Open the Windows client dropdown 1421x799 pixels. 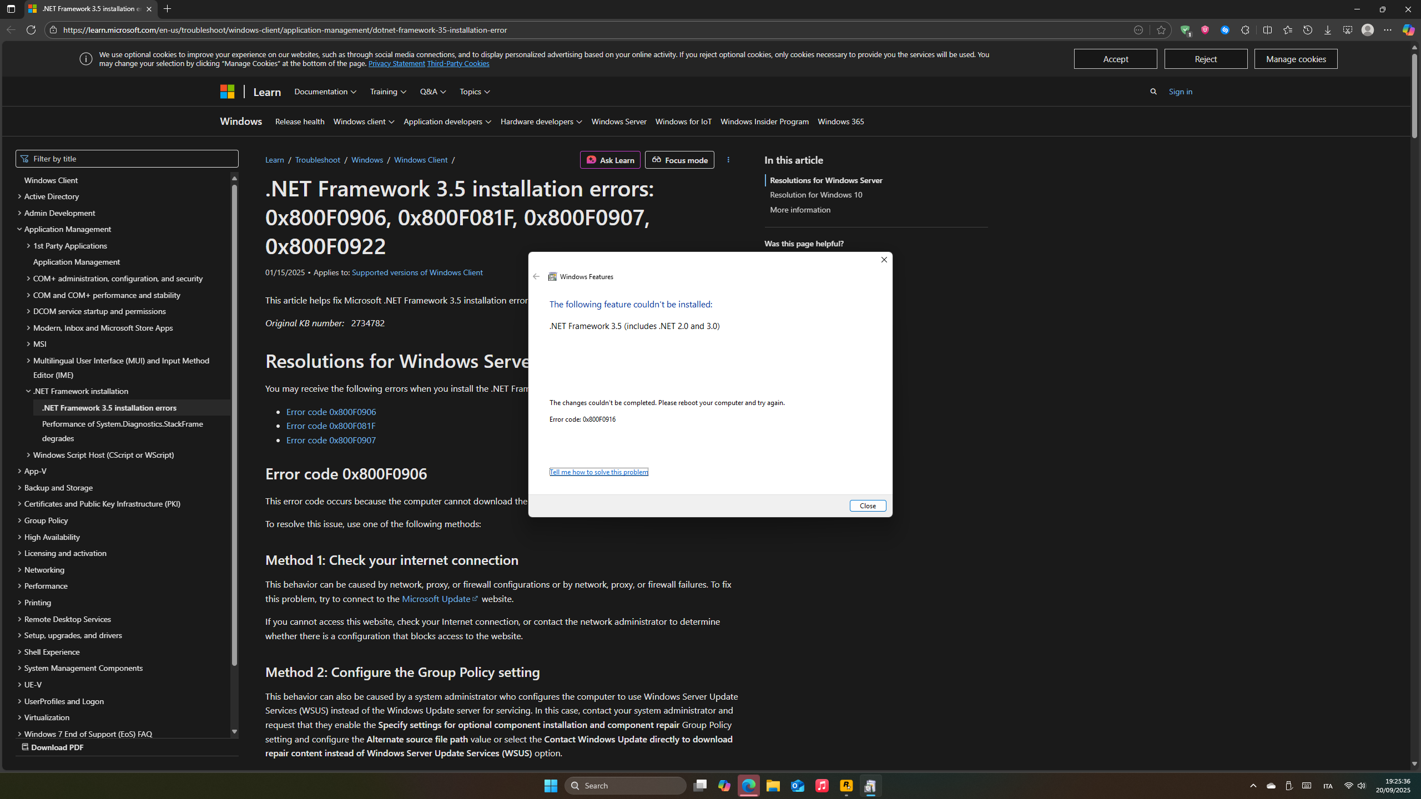coord(364,122)
